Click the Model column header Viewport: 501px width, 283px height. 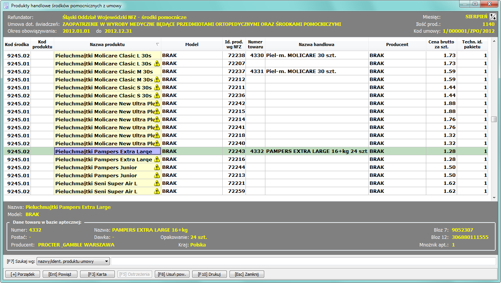[192, 45]
